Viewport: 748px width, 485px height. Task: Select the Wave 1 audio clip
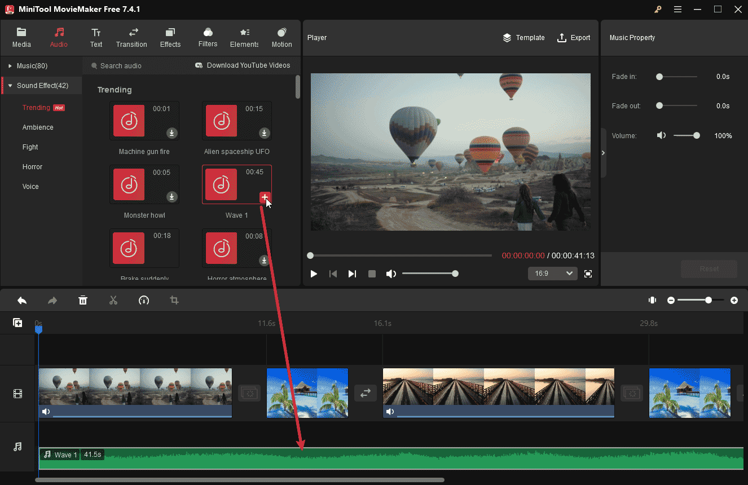(390, 458)
